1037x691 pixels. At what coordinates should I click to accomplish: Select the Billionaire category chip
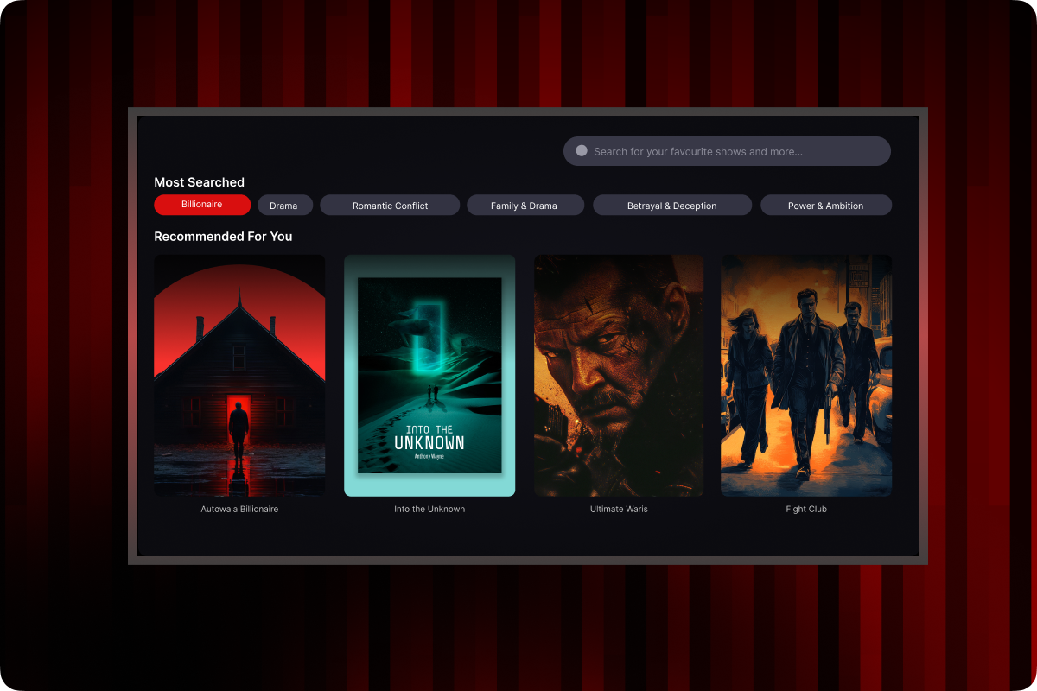[202, 205]
